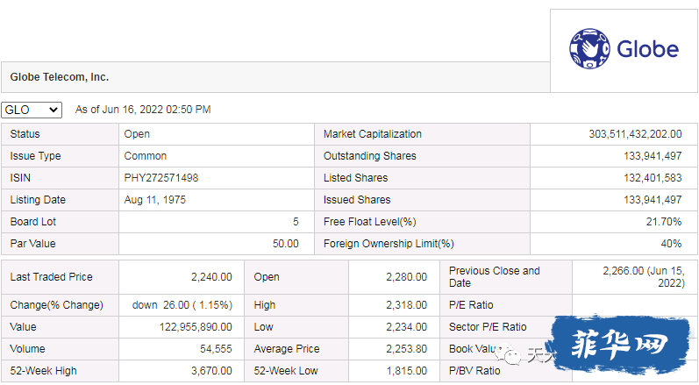Click Free Float Level value 21.70%

pos(664,222)
